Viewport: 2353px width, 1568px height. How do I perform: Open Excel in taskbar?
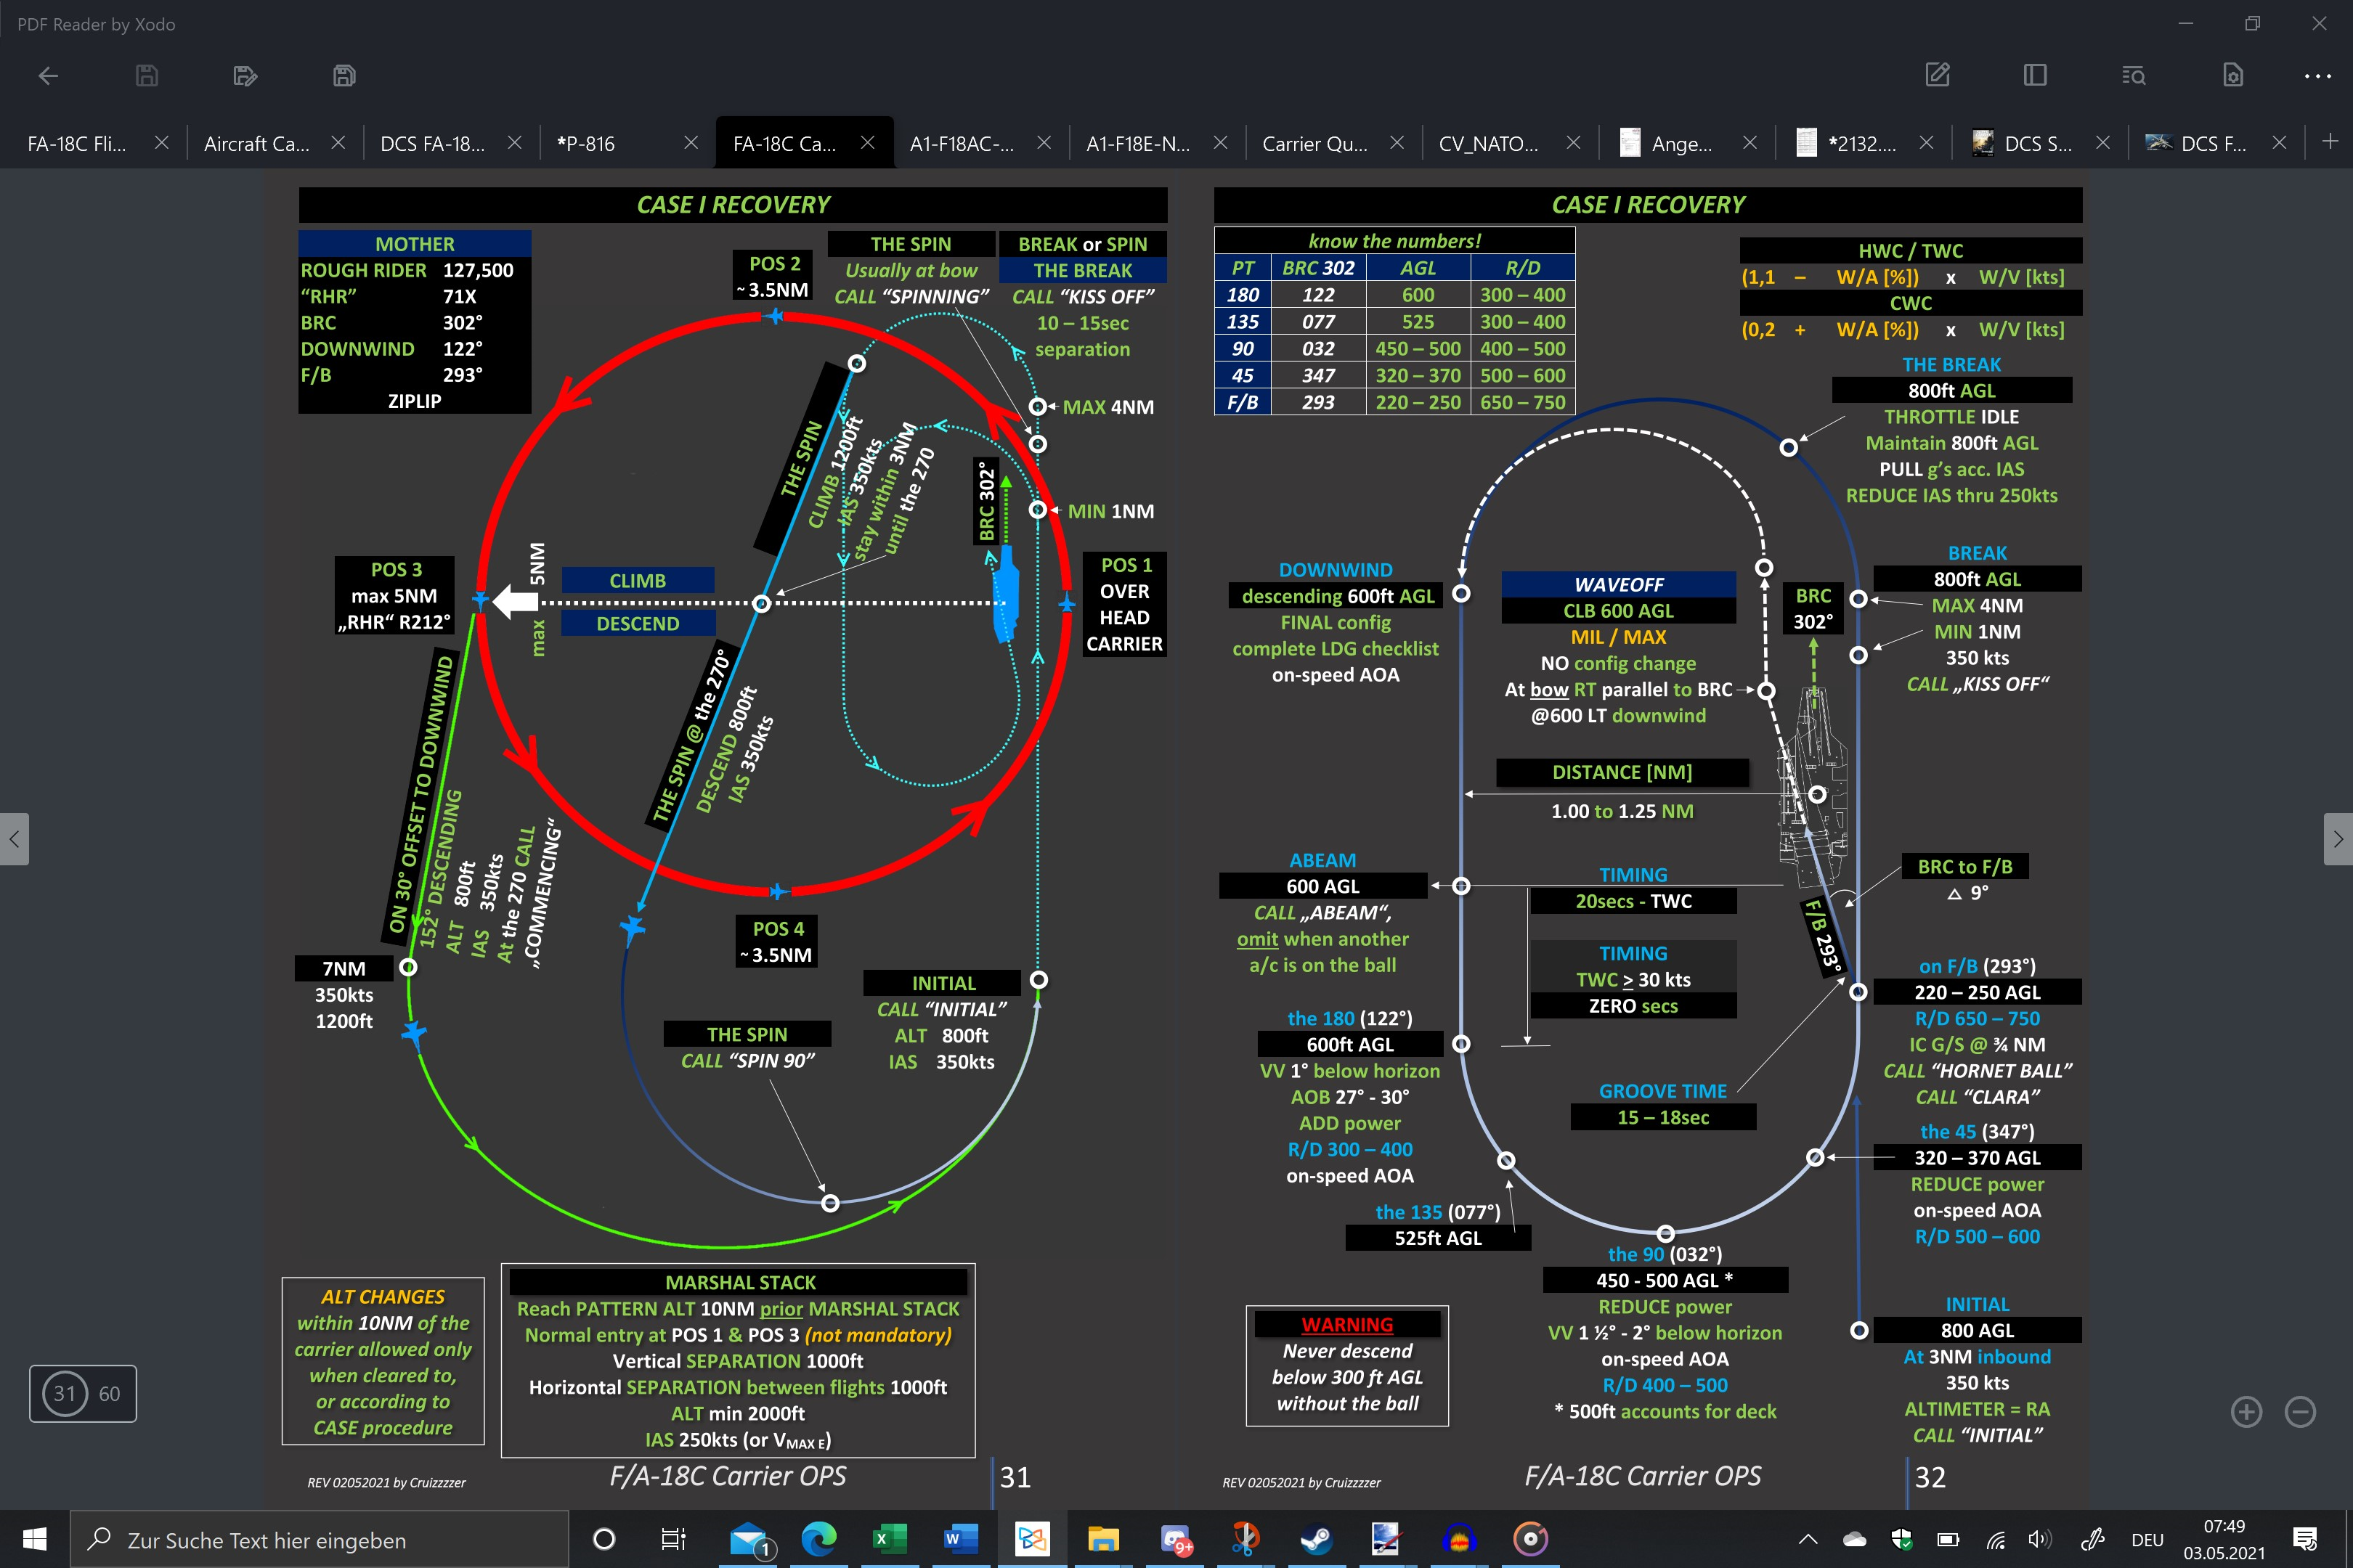click(888, 1539)
